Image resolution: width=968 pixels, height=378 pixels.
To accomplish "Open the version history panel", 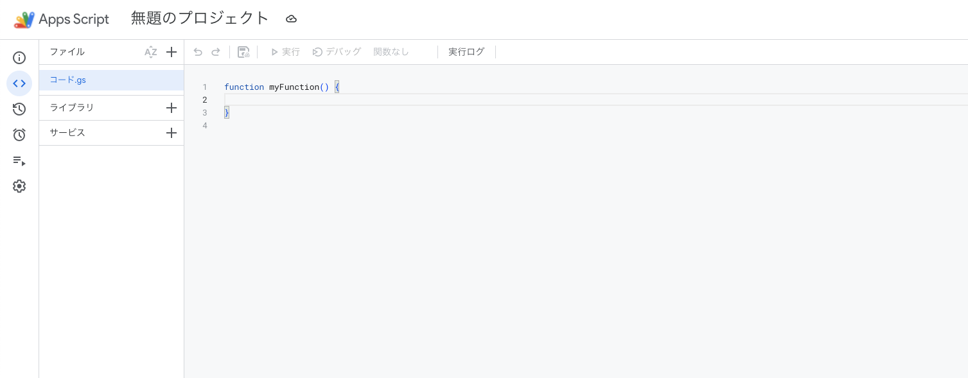I will [x=19, y=109].
